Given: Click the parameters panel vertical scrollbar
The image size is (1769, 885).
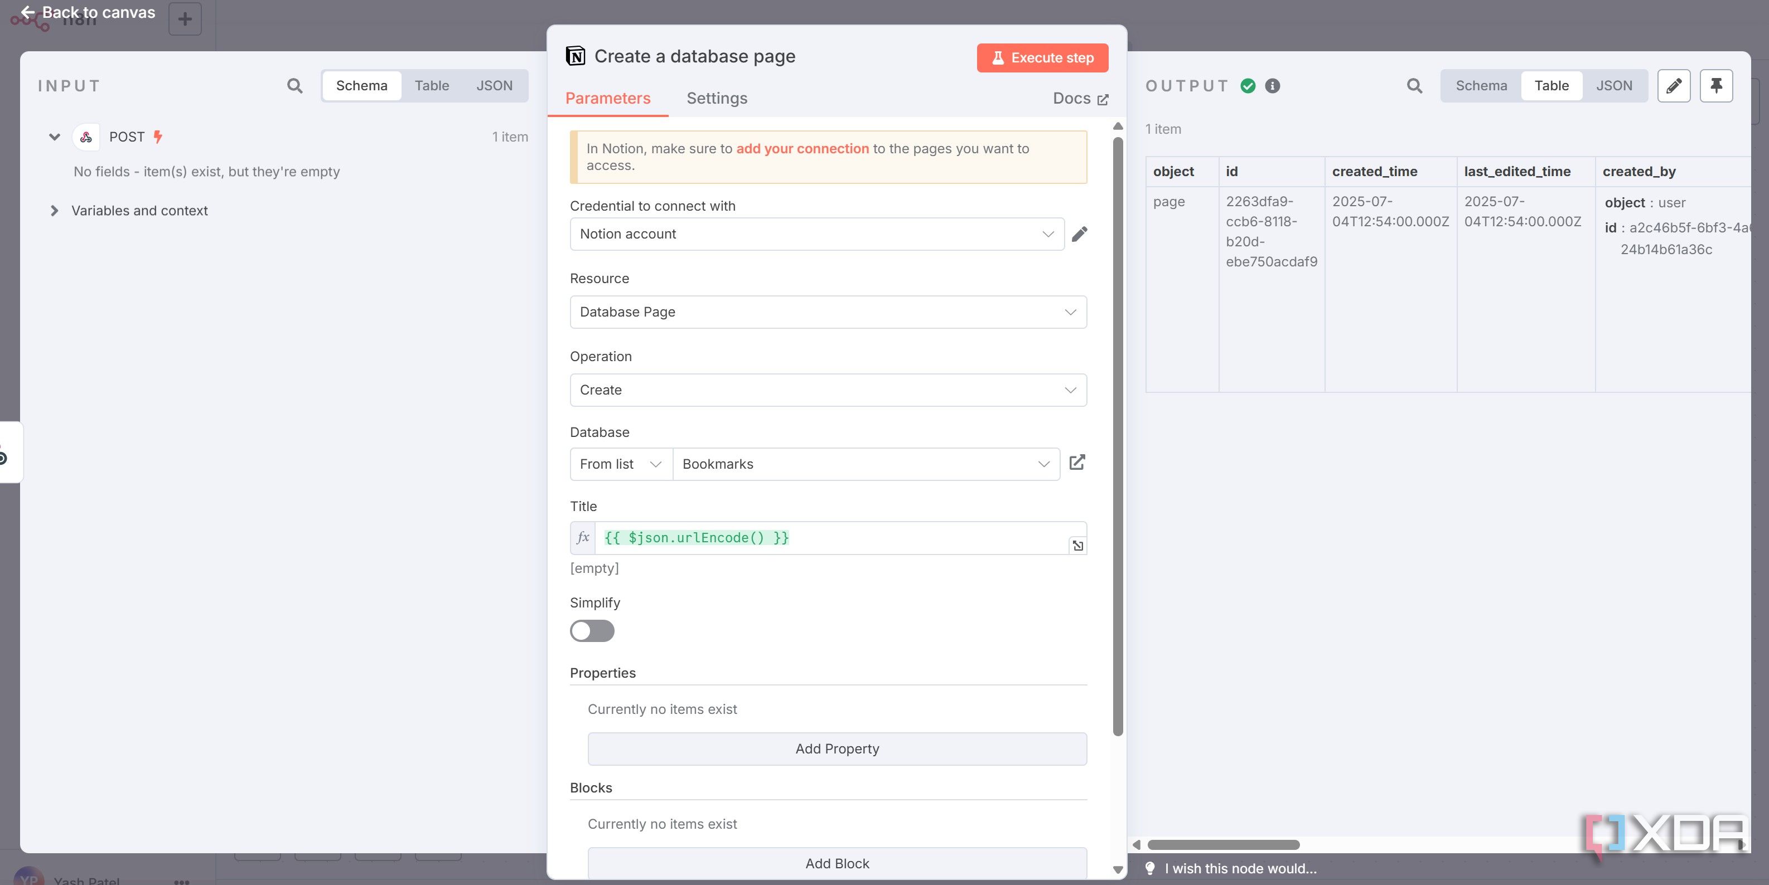Looking at the screenshot, I should coord(1118,436).
